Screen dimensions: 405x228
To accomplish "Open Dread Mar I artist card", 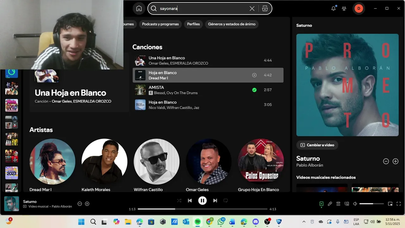I will pyautogui.click(x=52, y=165).
